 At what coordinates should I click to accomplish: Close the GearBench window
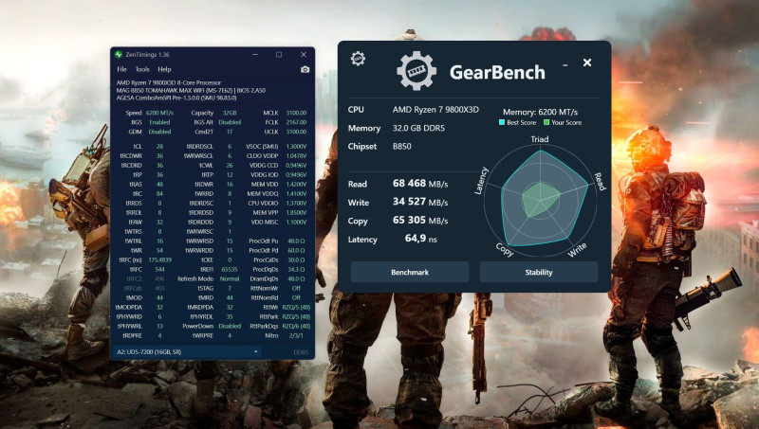[x=587, y=63]
